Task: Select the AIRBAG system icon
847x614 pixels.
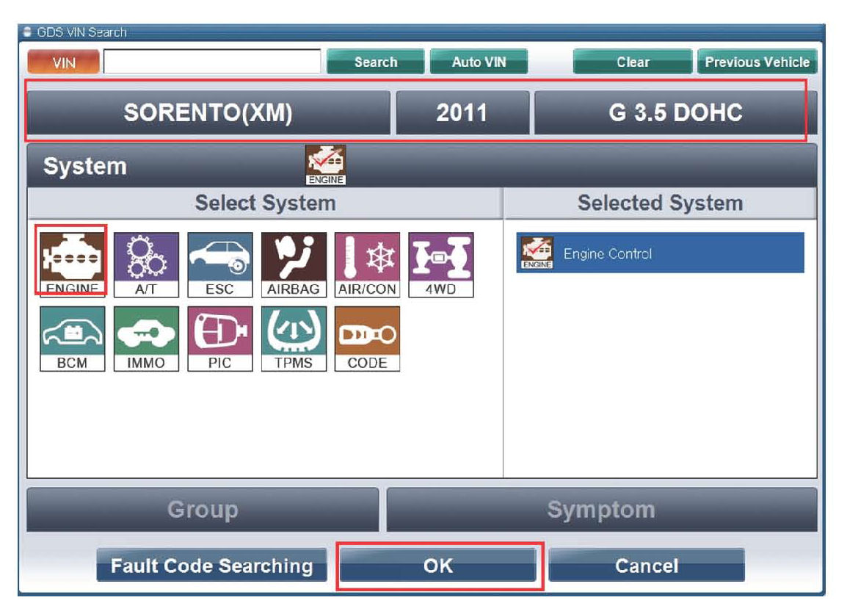Action: (x=293, y=263)
